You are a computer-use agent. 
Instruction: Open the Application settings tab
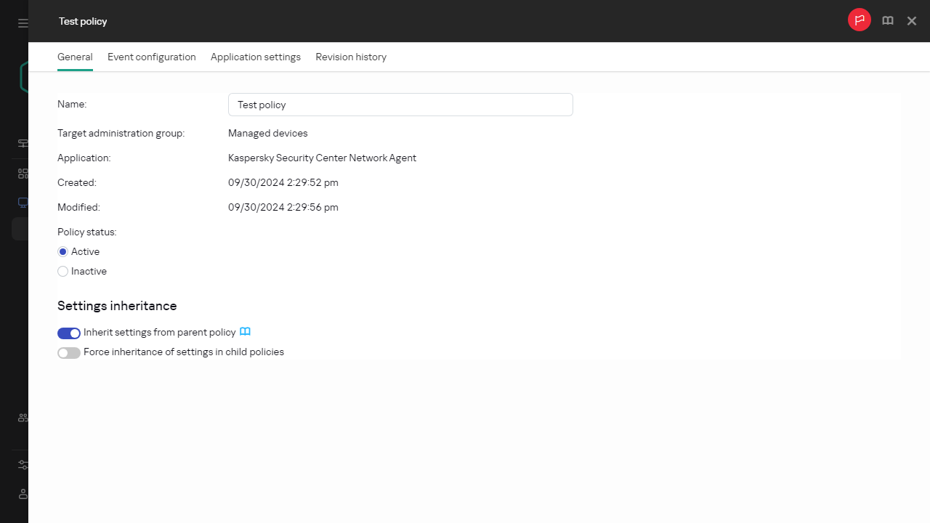(x=255, y=57)
